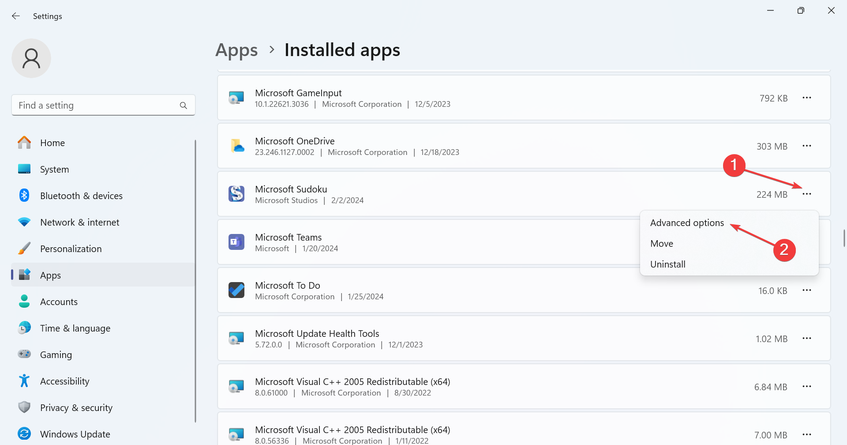This screenshot has height=445, width=847.
Task: Click the Microsoft Update Health Tools name
Action: coord(317,334)
